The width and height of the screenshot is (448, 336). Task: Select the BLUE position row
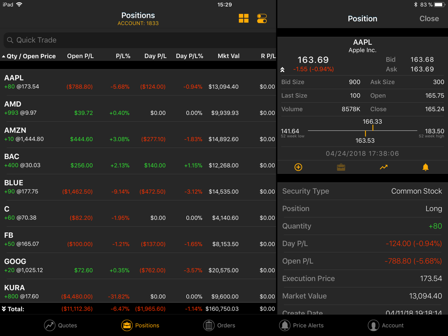click(138, 187)
